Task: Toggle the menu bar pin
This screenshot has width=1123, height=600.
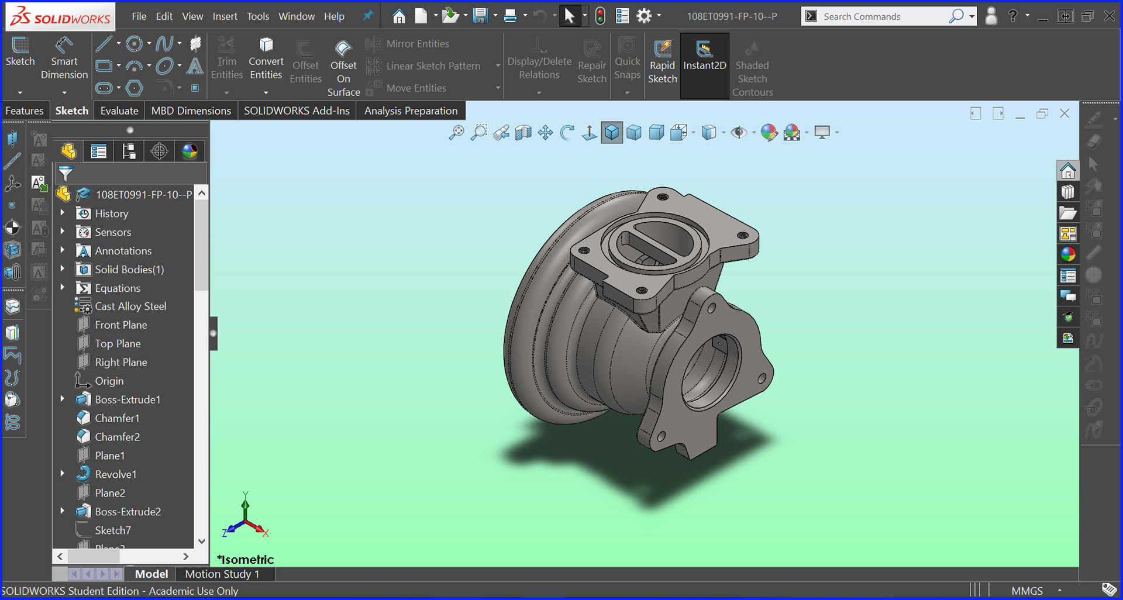Action: pyautogui.click(x=368, y=16)
